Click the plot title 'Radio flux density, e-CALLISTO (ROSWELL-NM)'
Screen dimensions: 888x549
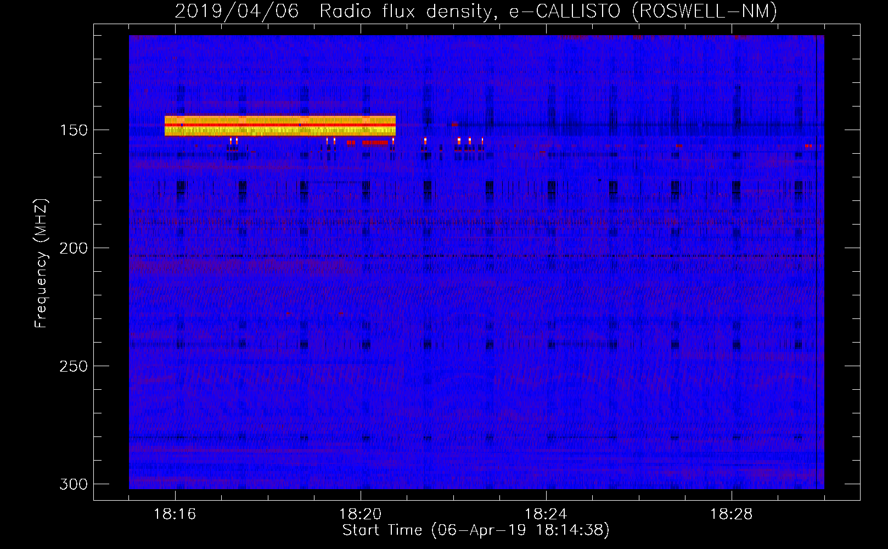[x=548, y=11]
